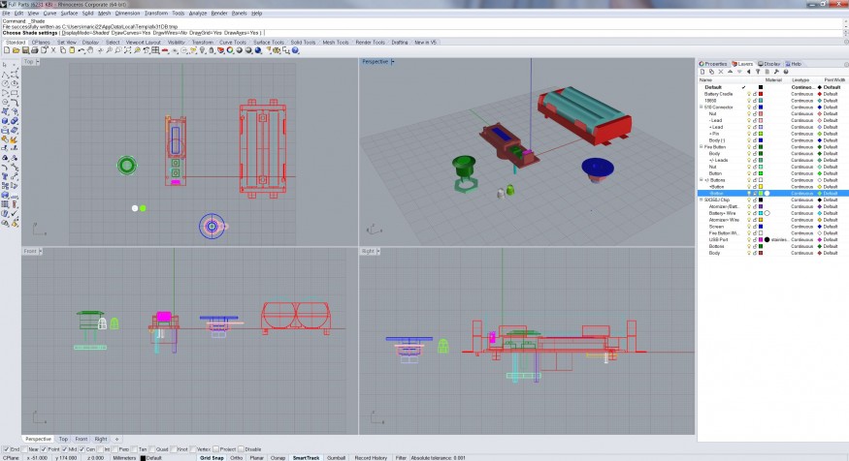This screenshot has height=461, width=849.
Task: Collapse the 510 Connector layer group
Action: (702, 107)
